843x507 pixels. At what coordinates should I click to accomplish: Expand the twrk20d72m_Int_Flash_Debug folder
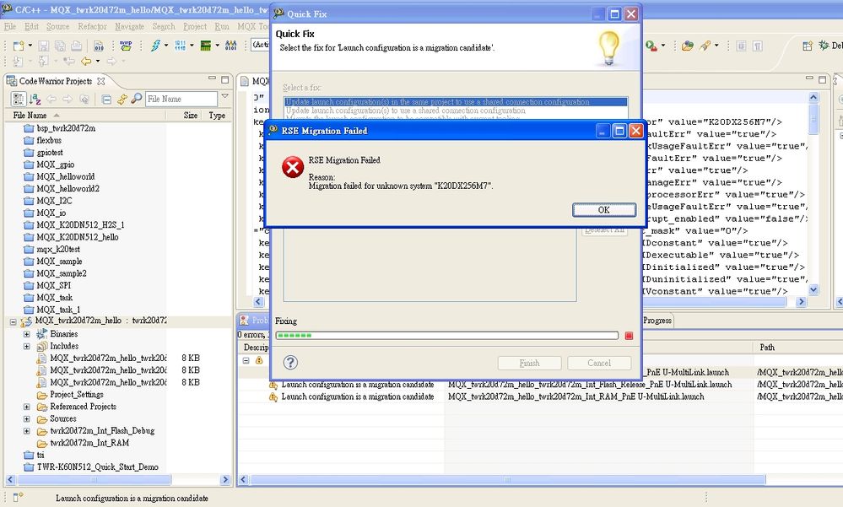tap(26, 430)
